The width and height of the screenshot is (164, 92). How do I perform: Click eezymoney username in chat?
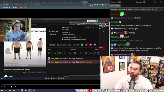(x=121, y=45)
